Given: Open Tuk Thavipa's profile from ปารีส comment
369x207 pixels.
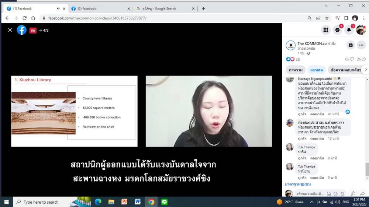Looking at the screenshot, I should coord(306,147).
